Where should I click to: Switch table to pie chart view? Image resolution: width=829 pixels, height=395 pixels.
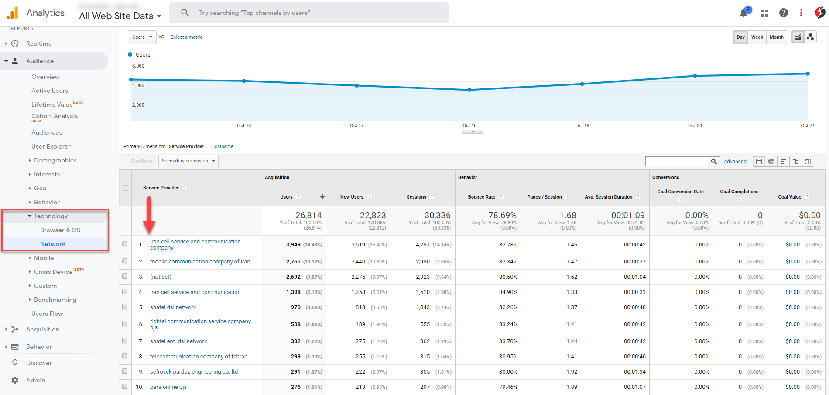[x=771, y=161]
